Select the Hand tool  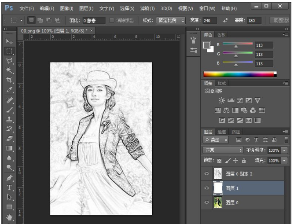9,217
